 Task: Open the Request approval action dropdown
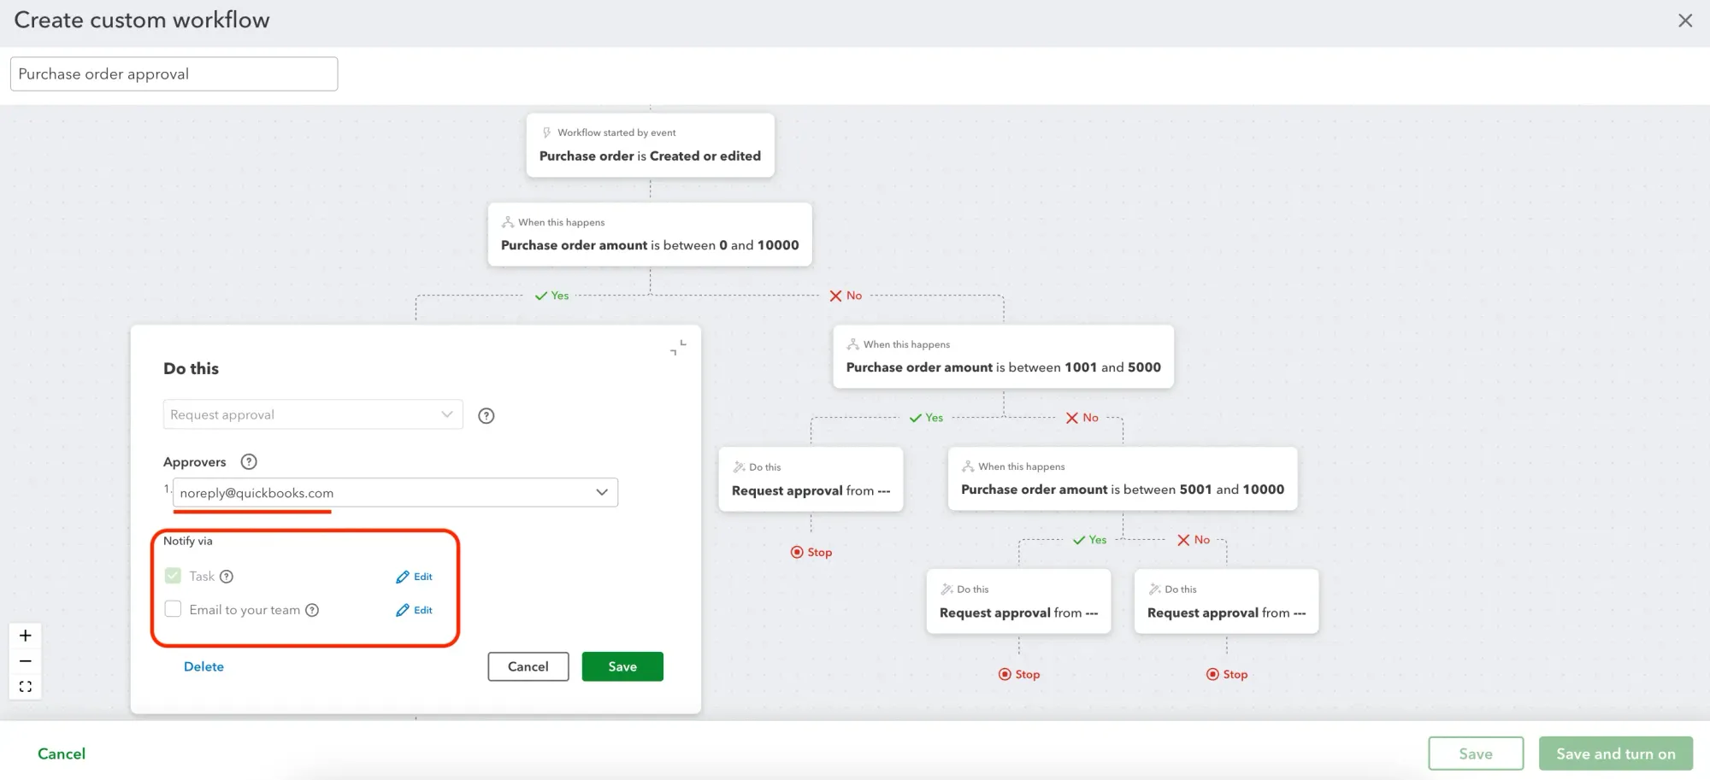click(312, 414)
